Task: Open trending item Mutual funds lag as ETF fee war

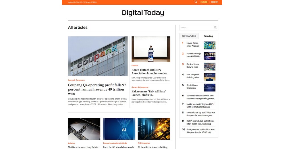Action: click(201, 114)
